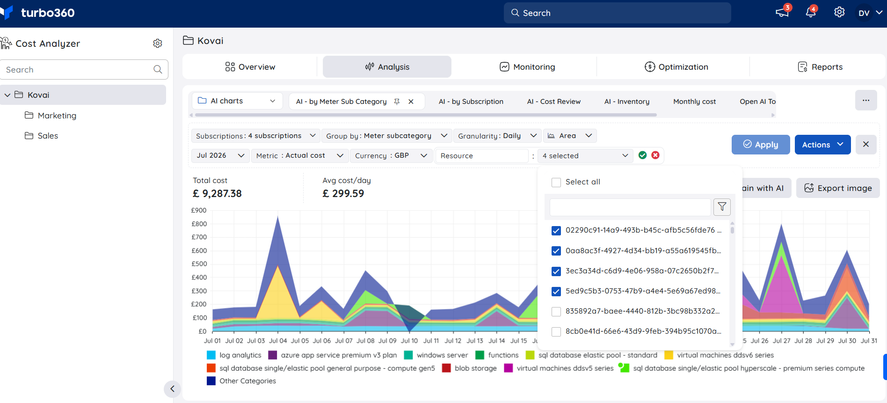Uncheck resource 3ec3a34d-c6d9-4e06
The height and width of the screenshot is (403, 887).
[556, 271]
